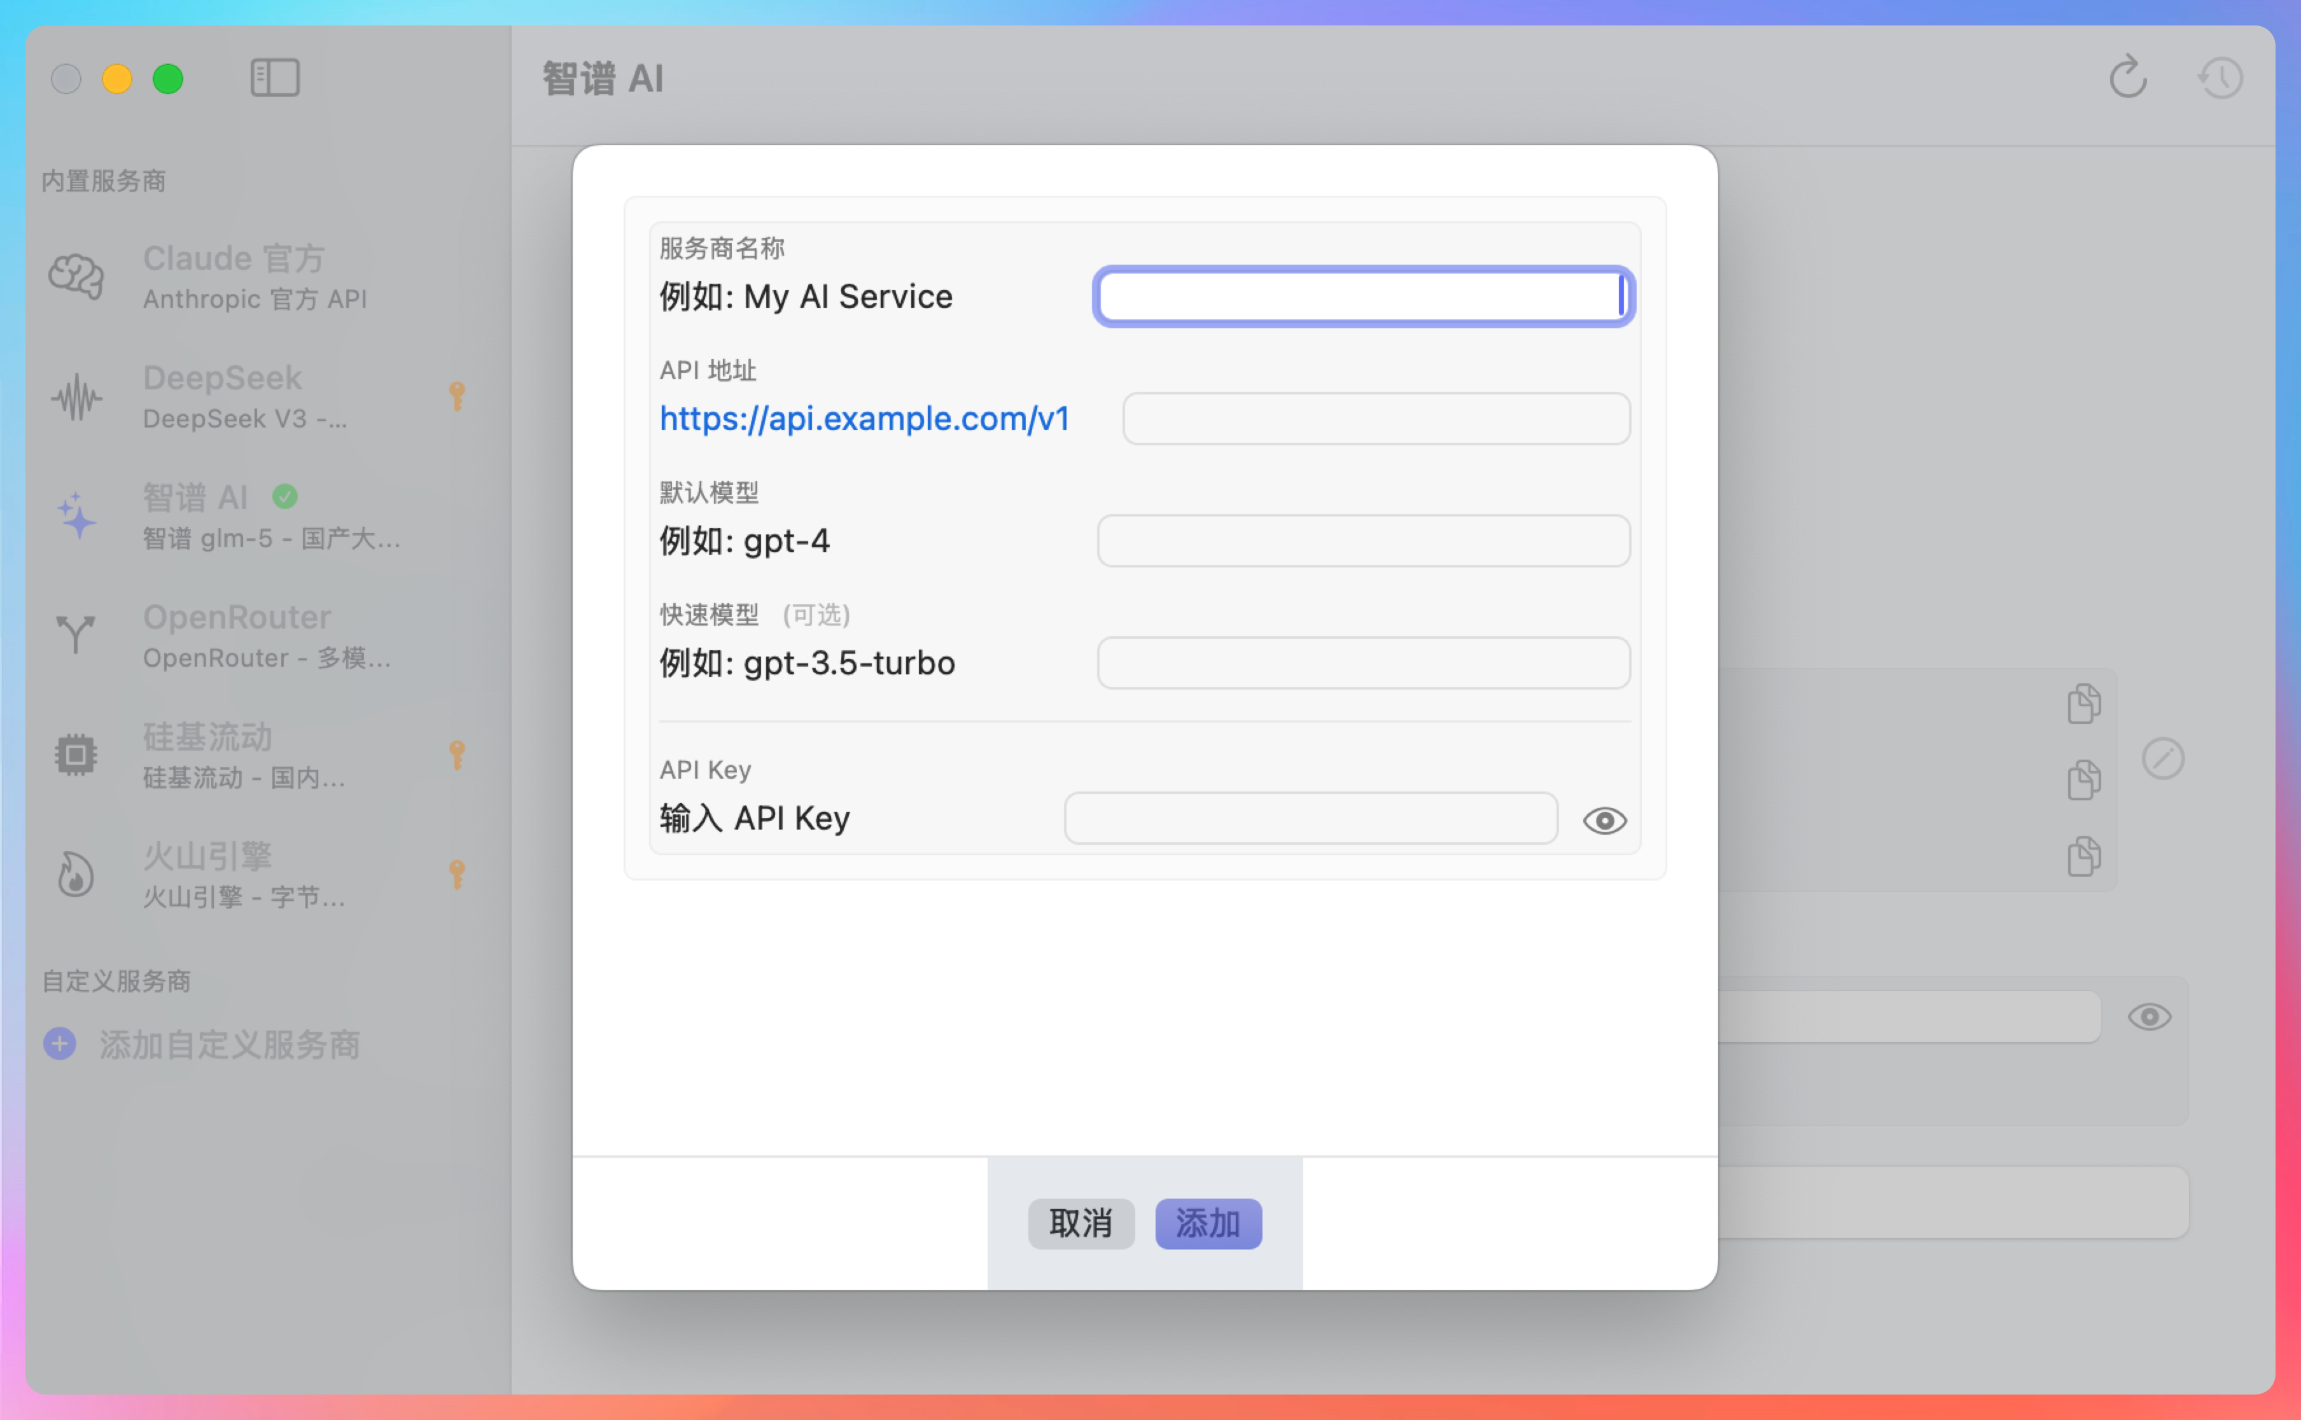The width and height of the screenshot is (2301, 1420).
Task: Click the 火山引擎 key icon
Action: [458, 874]
